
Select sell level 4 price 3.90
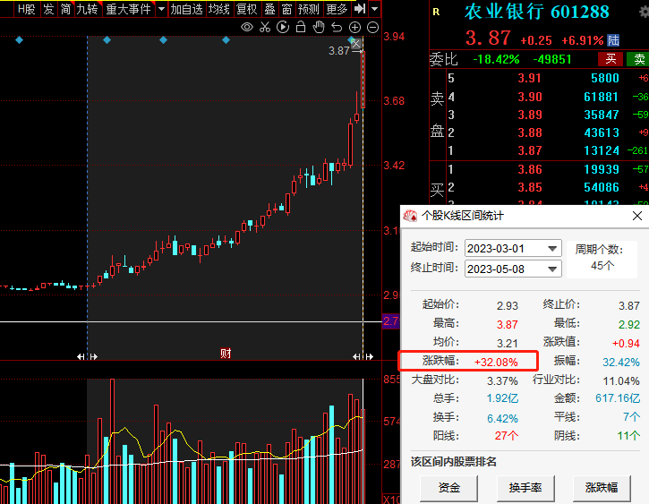point(529,97)
